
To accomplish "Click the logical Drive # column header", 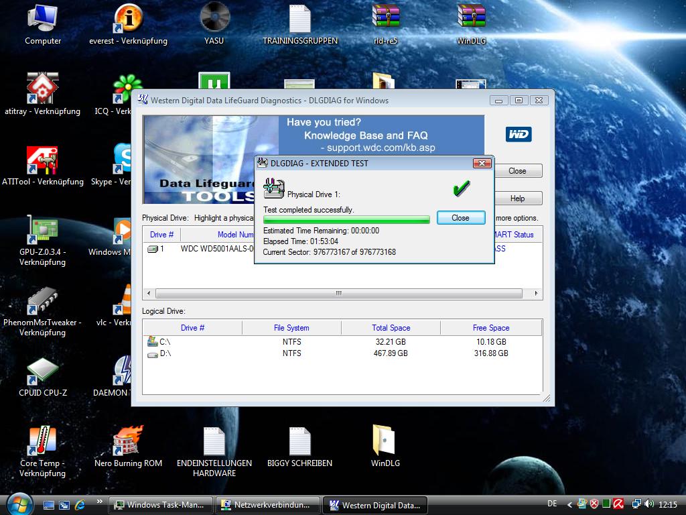I will (192, 327).
